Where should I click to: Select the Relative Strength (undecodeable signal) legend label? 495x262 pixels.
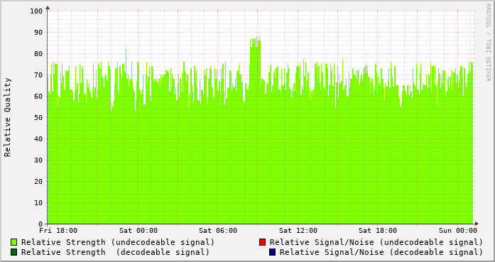click(x=118, y=242)
